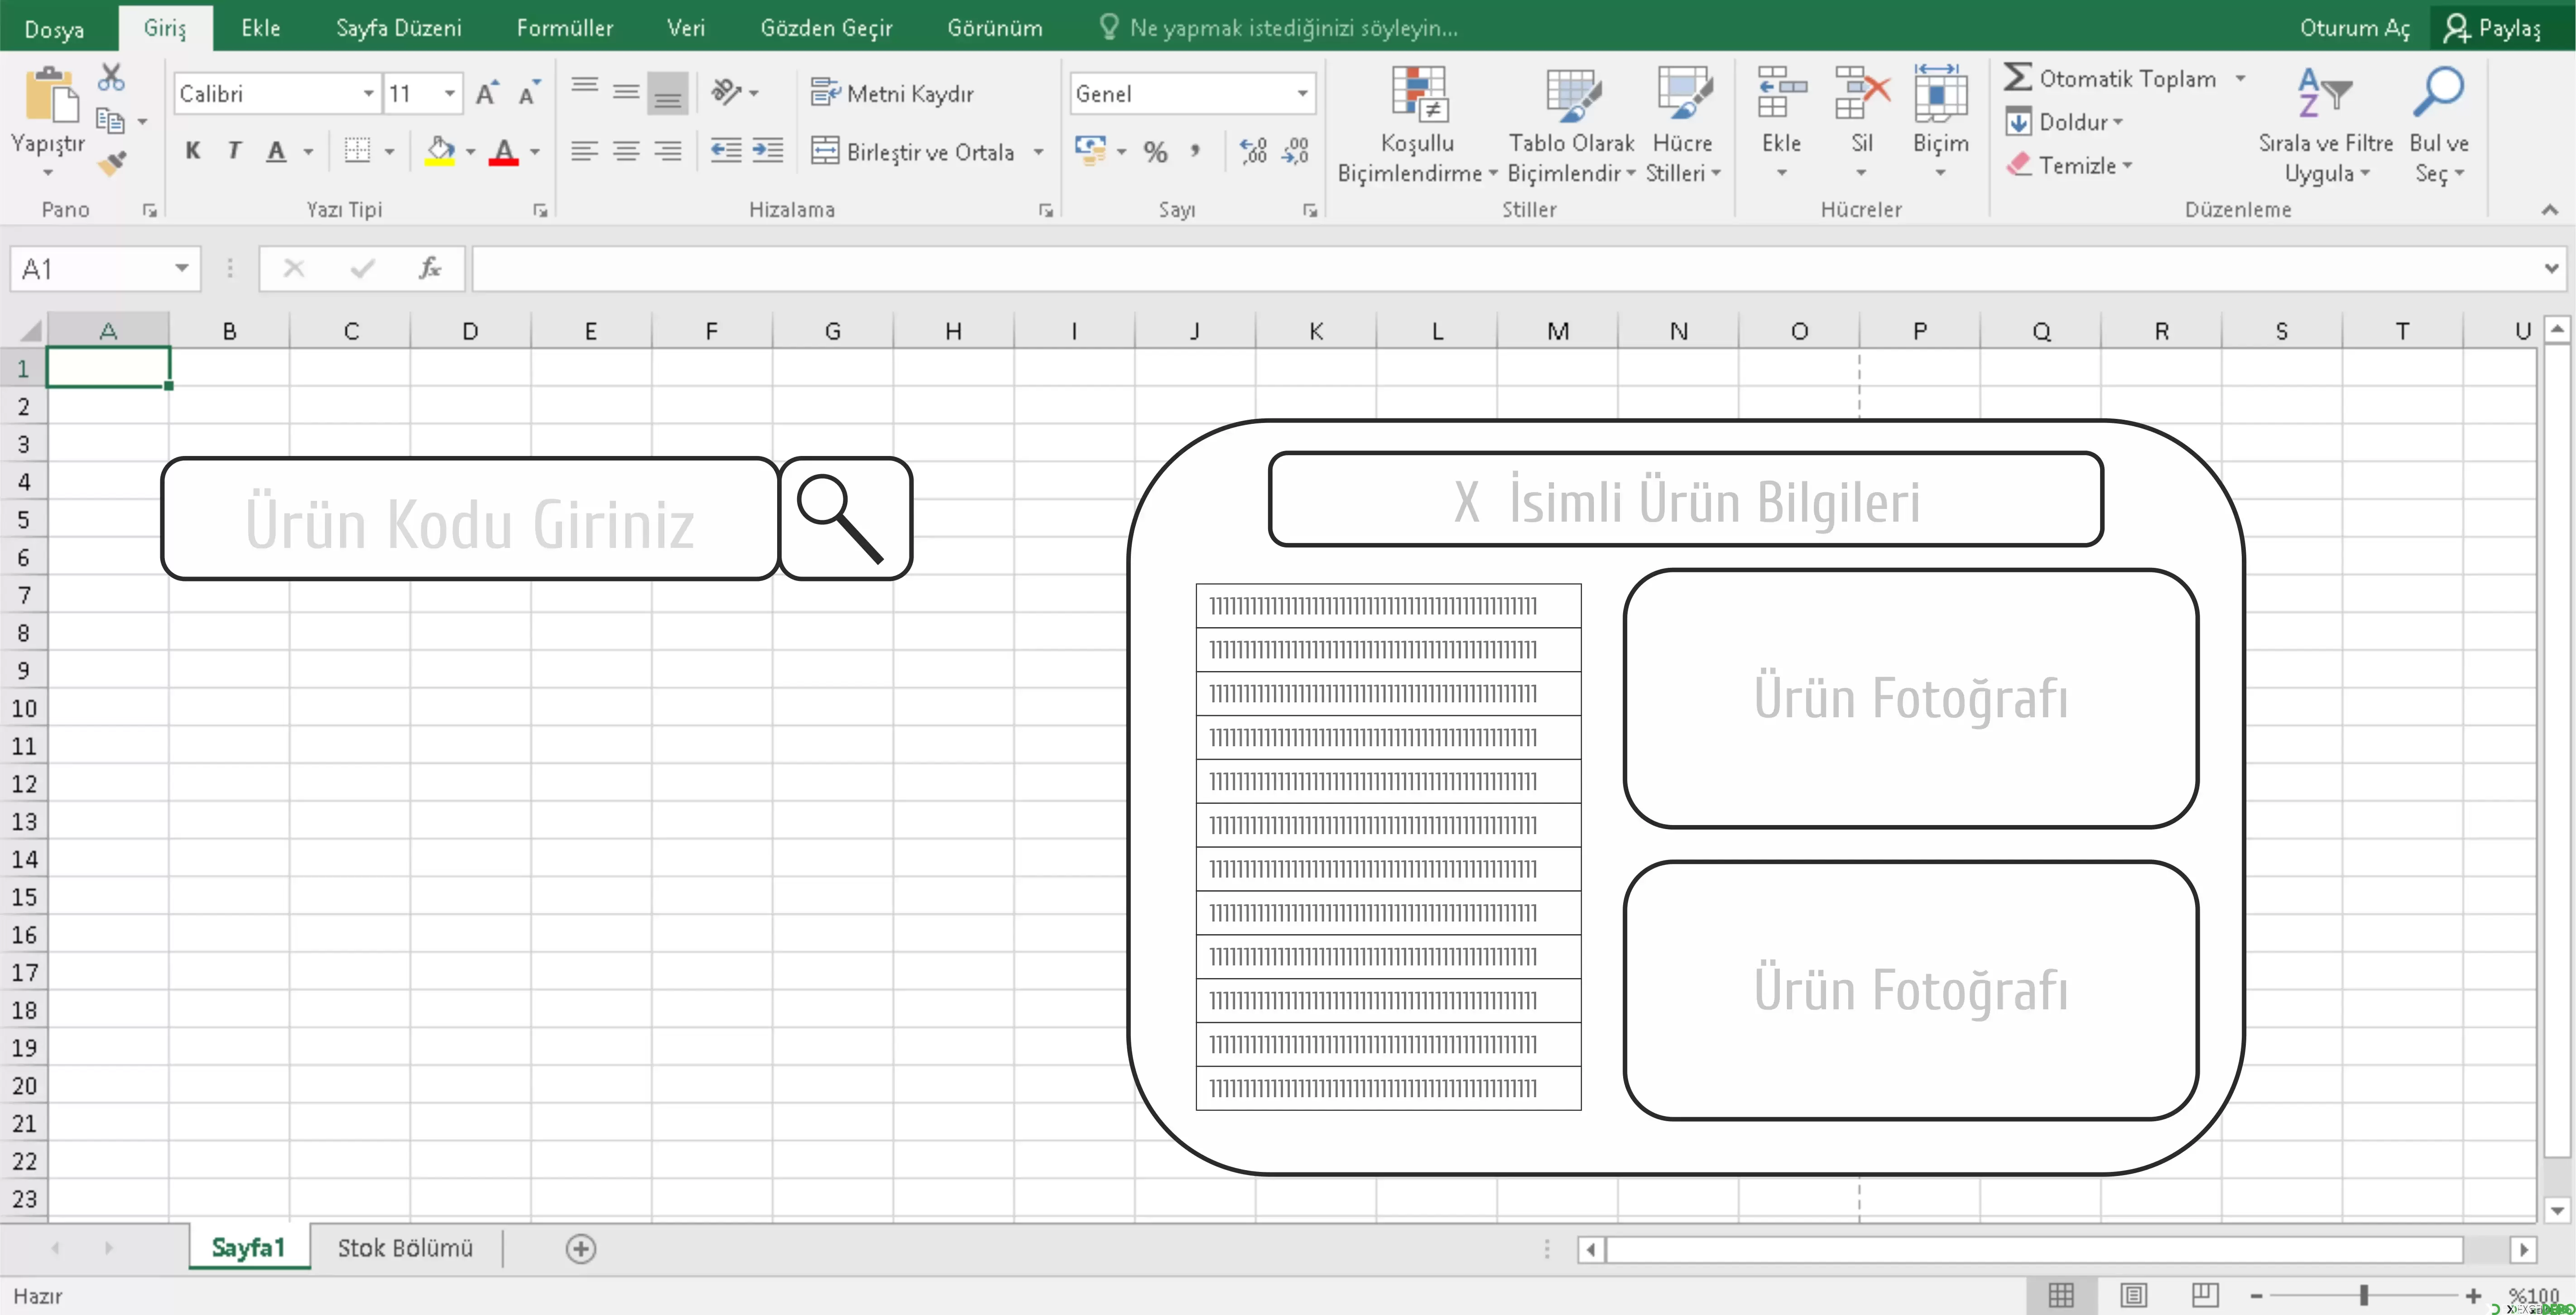Open the Formüller ribbon tab
Viewport: 2576px width, 1315px height.
565,28
